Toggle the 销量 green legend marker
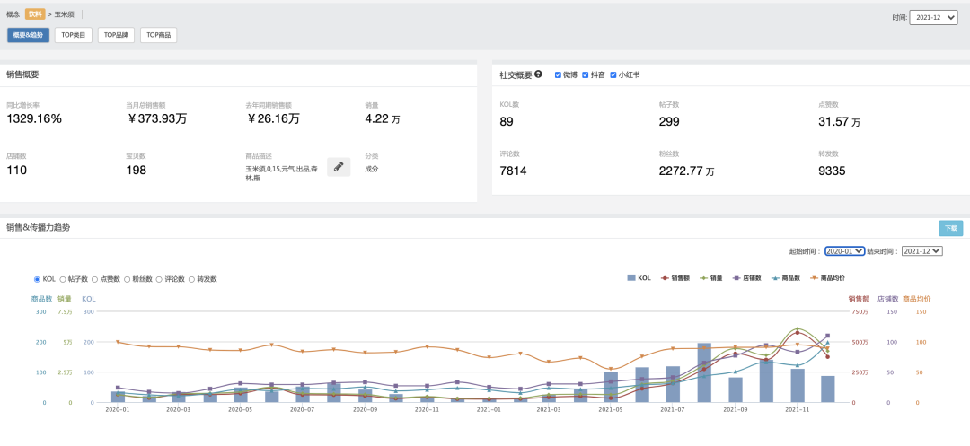 (x=704, y=278)
